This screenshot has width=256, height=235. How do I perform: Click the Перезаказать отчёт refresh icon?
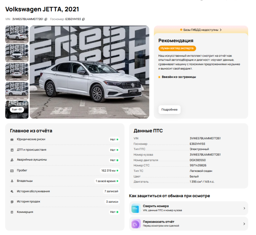(x=136, y=224)
